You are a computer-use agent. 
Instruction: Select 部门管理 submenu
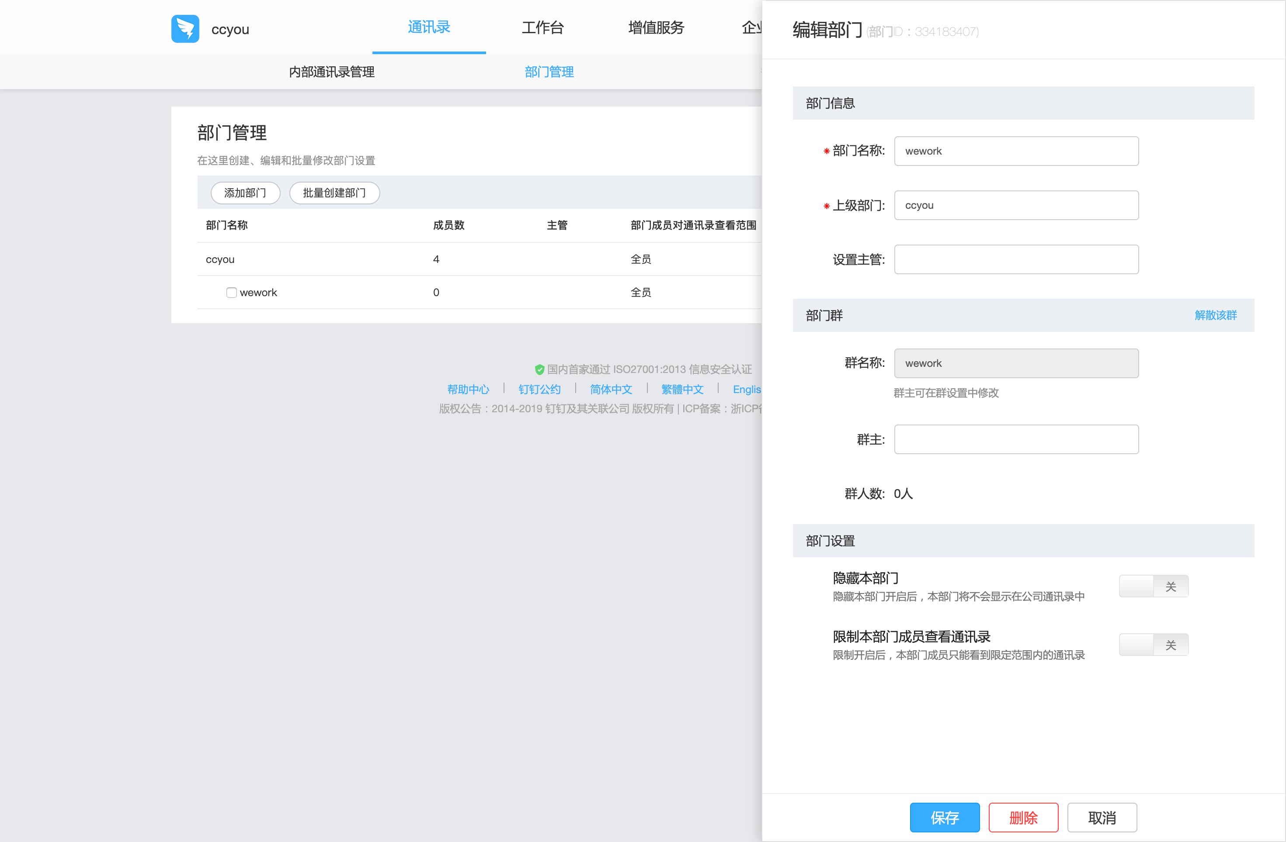click(x=549, y=72)
